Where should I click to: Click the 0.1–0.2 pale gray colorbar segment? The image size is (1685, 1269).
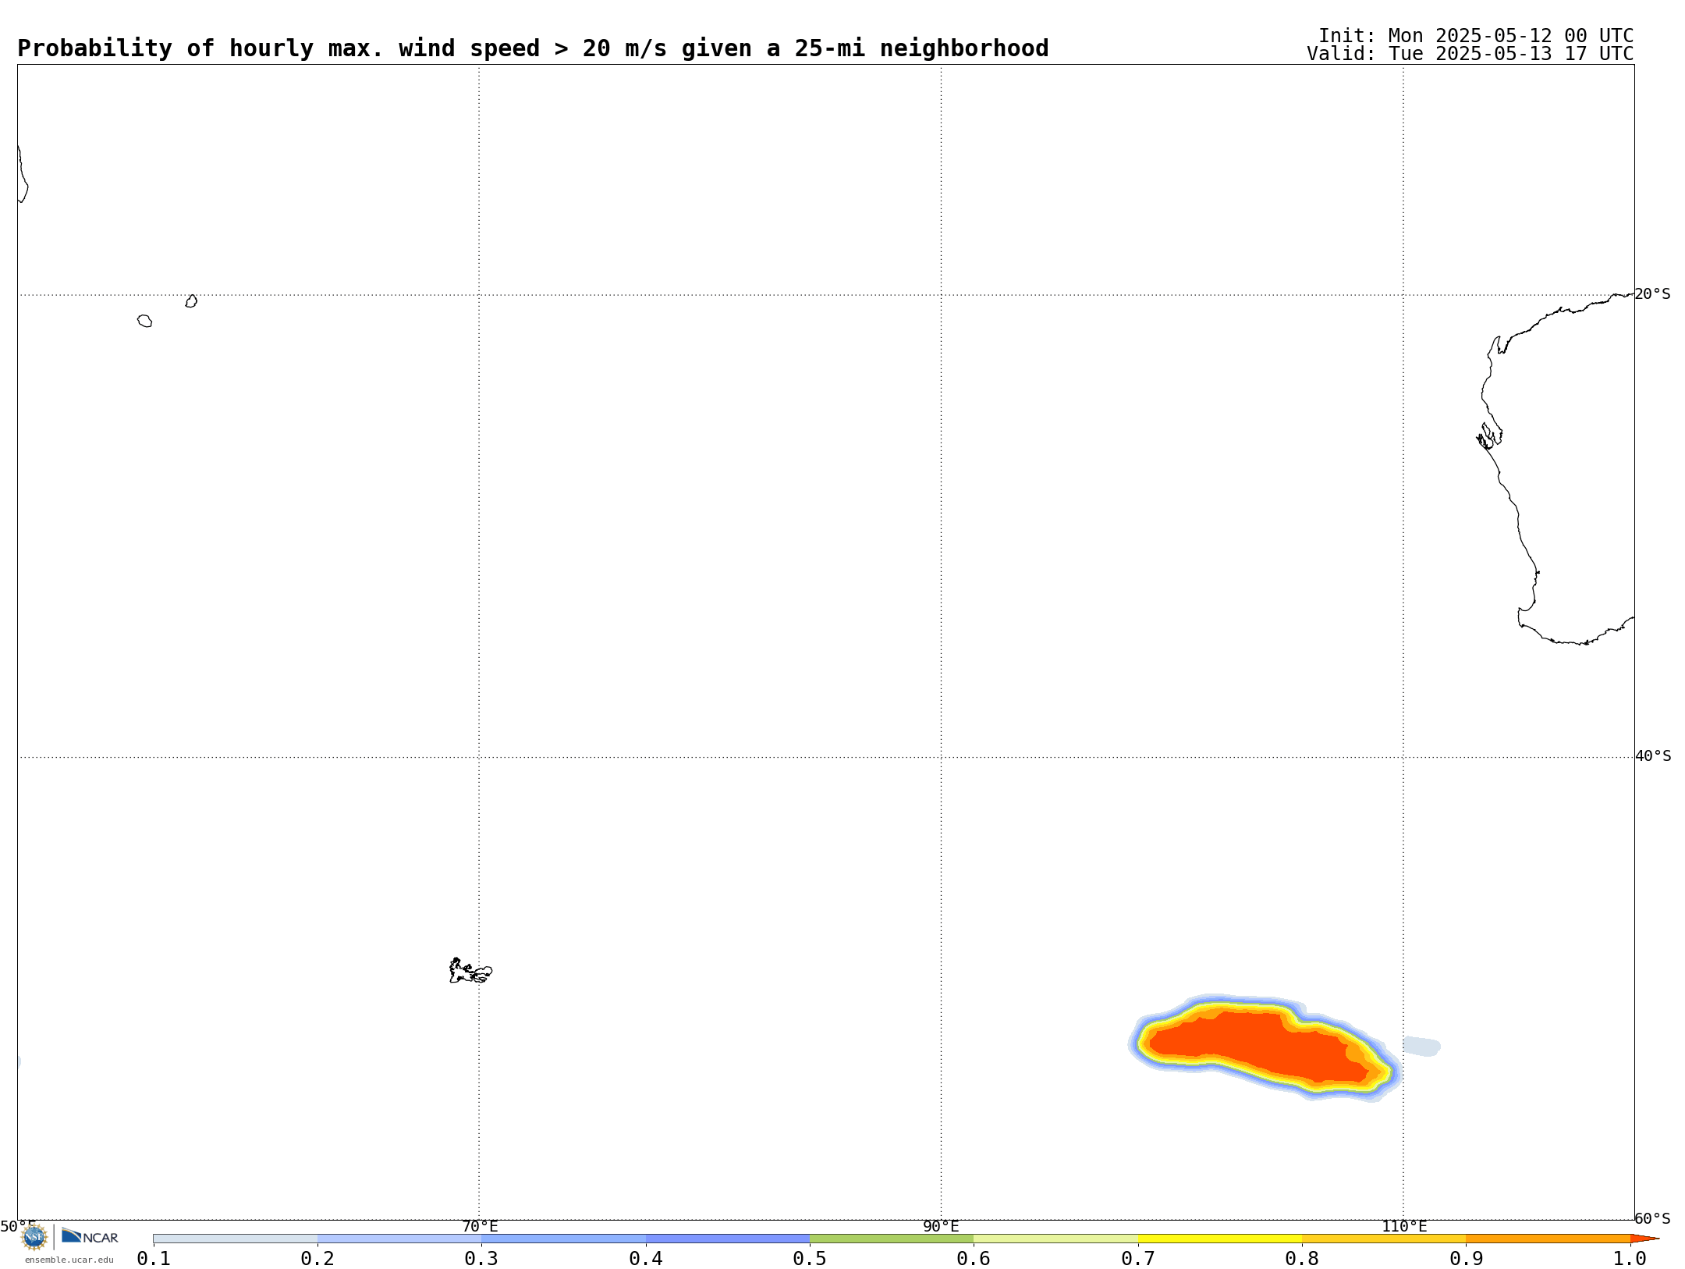point(236,1239)
